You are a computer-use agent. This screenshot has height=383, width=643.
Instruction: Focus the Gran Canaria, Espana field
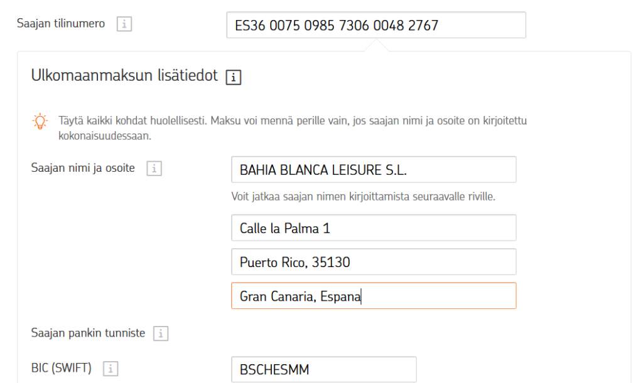[373, 296]
